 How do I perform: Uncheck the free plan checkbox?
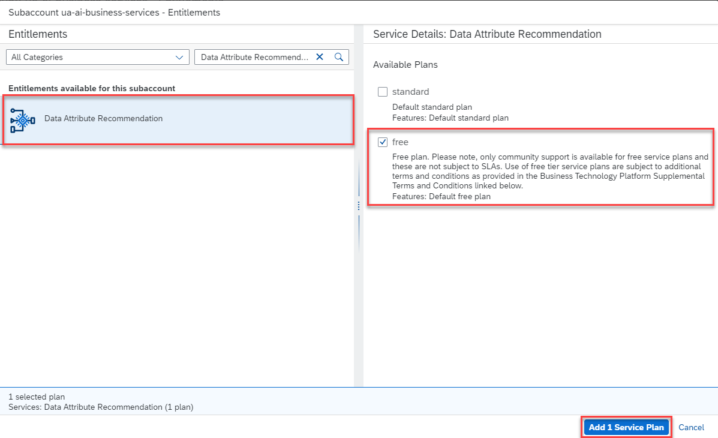[382, 142]
